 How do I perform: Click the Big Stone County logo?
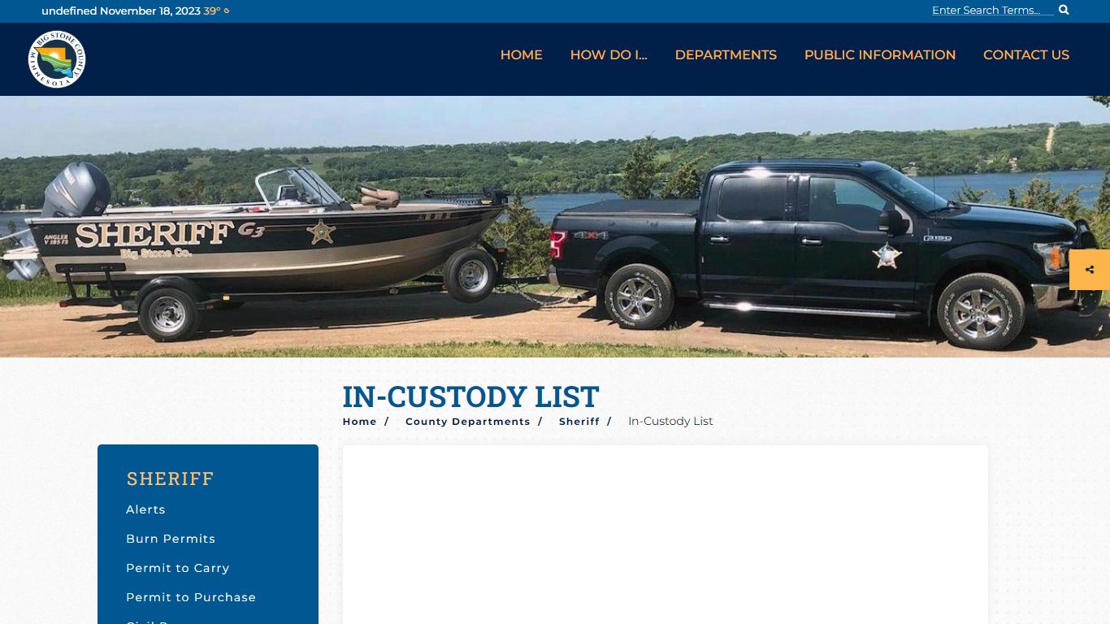[x=57, y=59]
